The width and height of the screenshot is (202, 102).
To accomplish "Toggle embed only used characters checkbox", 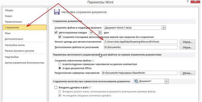I will [60, 92].
